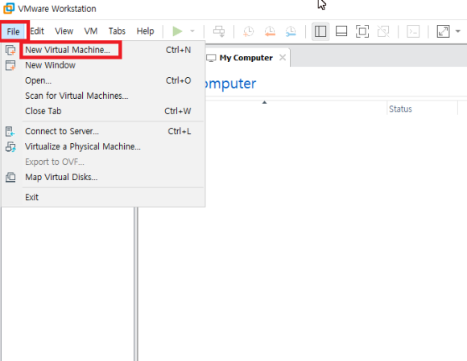Click the Status column header
Image resolution: width=467 pixels, height=361 pixels.
(x=422, y=109)
